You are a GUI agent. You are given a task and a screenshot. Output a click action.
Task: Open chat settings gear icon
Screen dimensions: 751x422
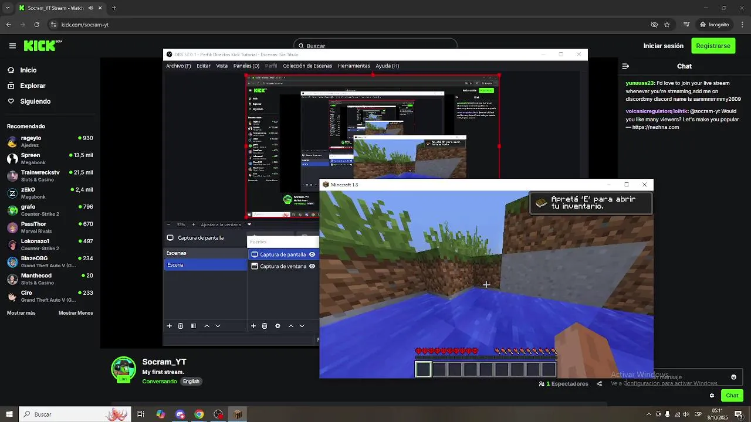(712, 396)
